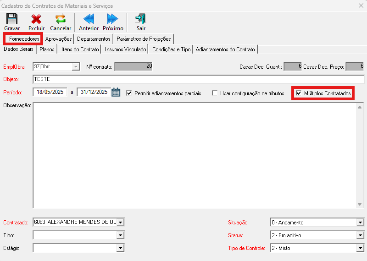Open the calendar picker beside end date
The width and height of the screenshot is (367, 261).
(x=116, y=92)
